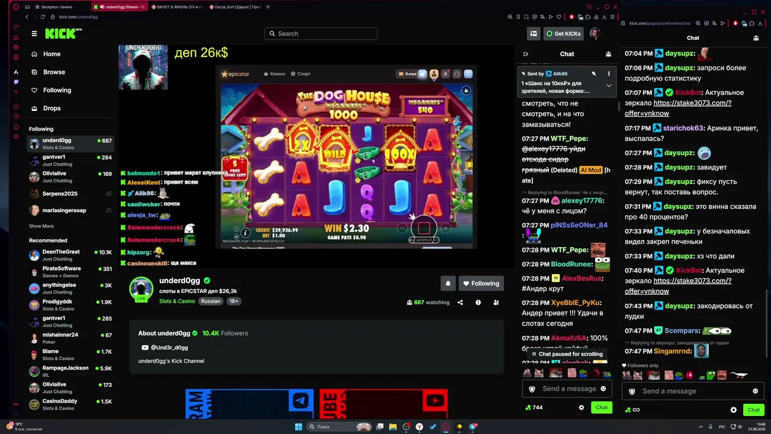This screenshot has height=434, width=771.
Task: Open RampageJackson recommended channel
Action: [x=70, y=371]
